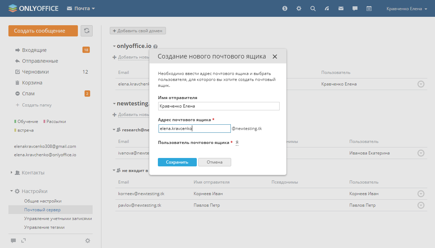
Task: Open the mail envelope icon in header
Action: (x=341, y=8)
